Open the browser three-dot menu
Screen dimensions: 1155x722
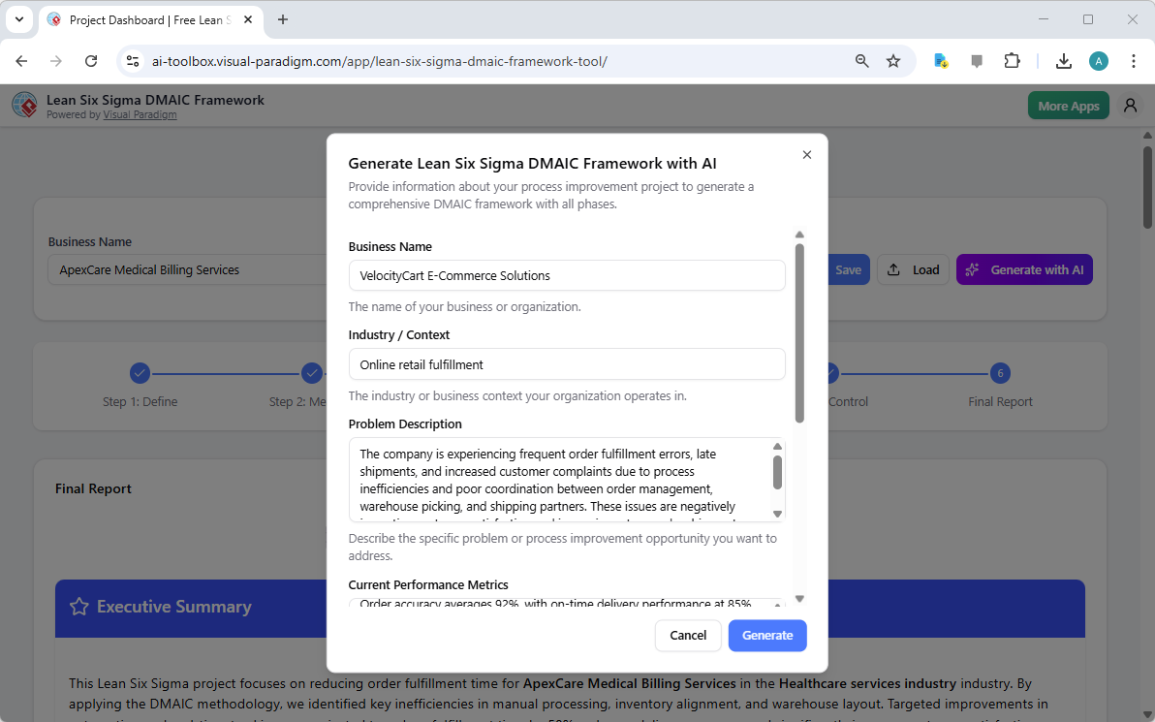pyautogui.click(x=1134, y=60)
